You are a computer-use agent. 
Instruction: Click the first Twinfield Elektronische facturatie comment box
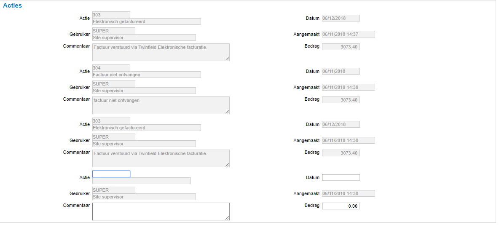point(161,52)
